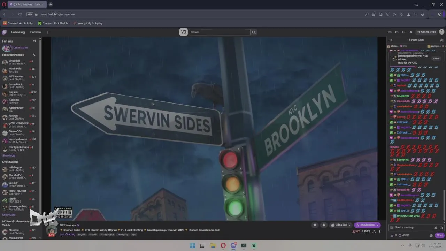Switch to the MDSwervin - Twitch browser tab

[27, 5]
